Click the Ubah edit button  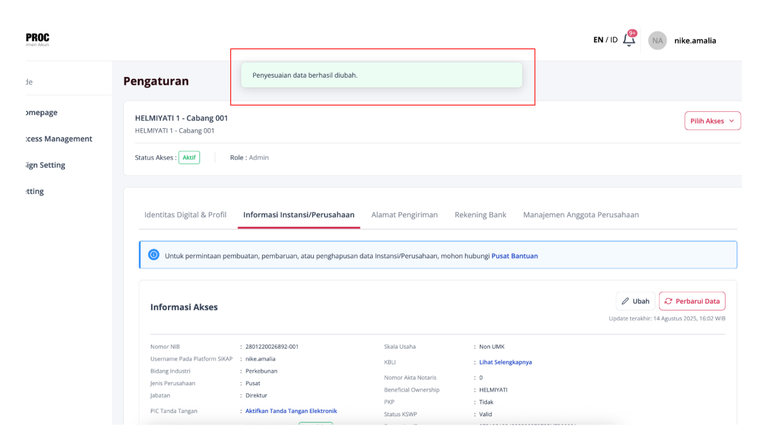pyautogui.click(x=635, y=301)
